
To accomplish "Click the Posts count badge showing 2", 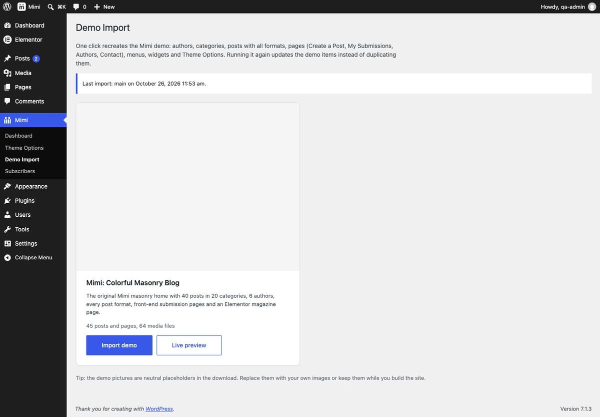I will 36,59.
